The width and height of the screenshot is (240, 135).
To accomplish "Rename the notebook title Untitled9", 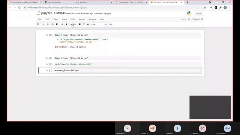I will point(60,13).
